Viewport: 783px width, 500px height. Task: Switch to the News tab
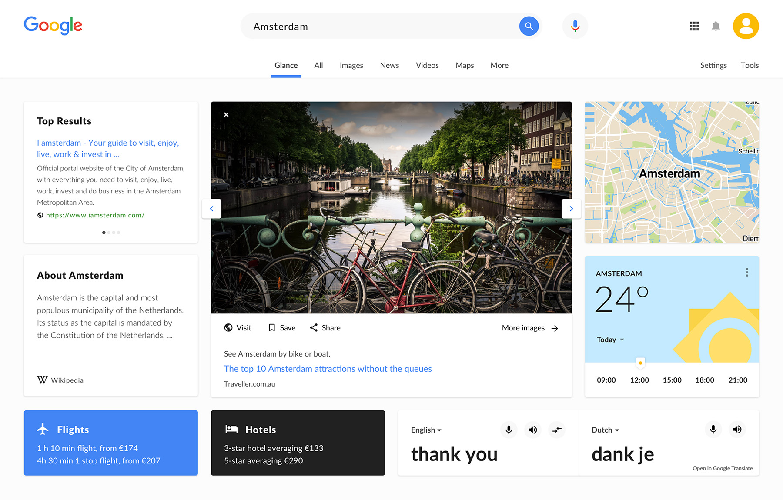coord(389,65)
